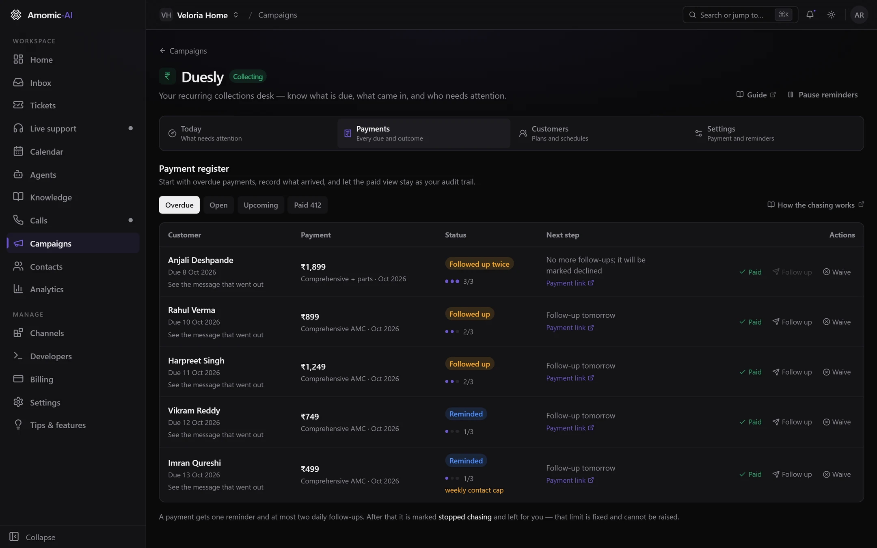Toggle light theme sun icon

831,15
